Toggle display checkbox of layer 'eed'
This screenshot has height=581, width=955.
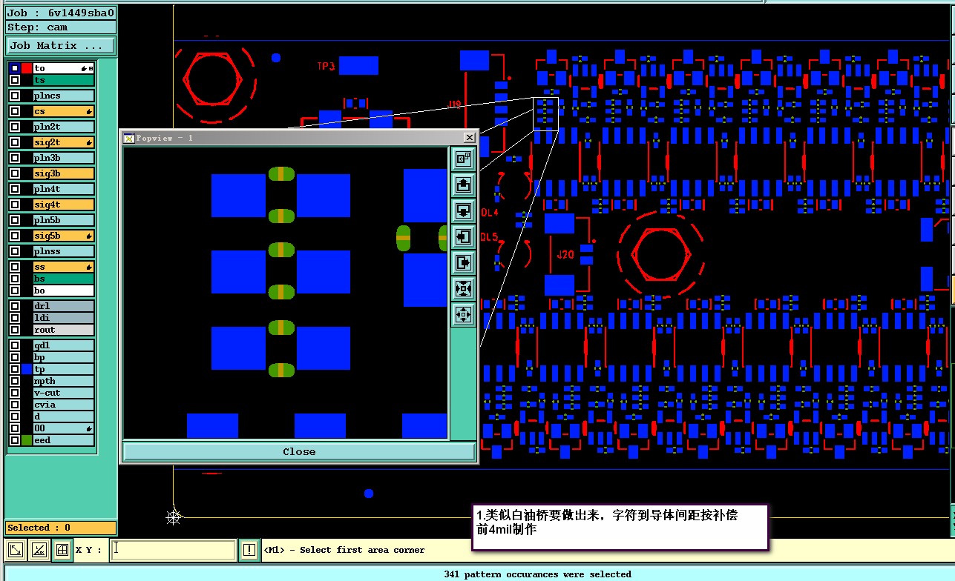coord(15,440)
